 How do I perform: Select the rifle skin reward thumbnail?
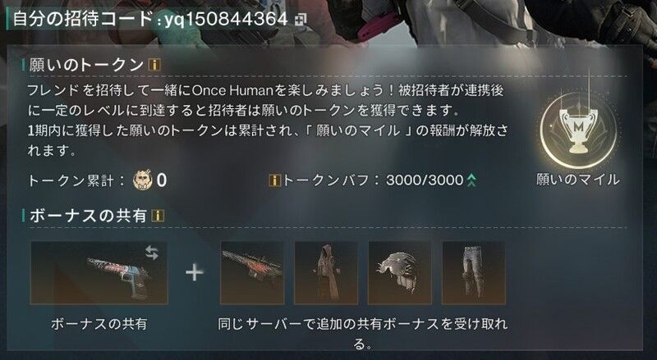pos(252,273)
